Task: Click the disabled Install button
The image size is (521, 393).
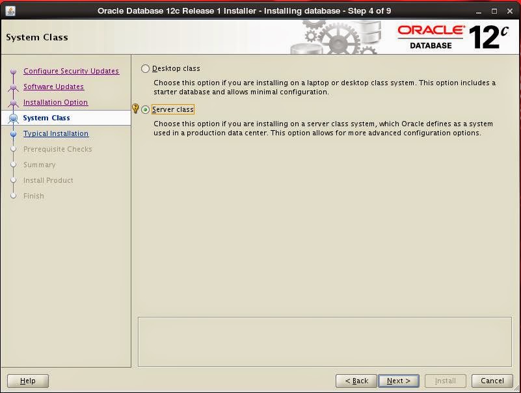Action: tap(446, 381)
